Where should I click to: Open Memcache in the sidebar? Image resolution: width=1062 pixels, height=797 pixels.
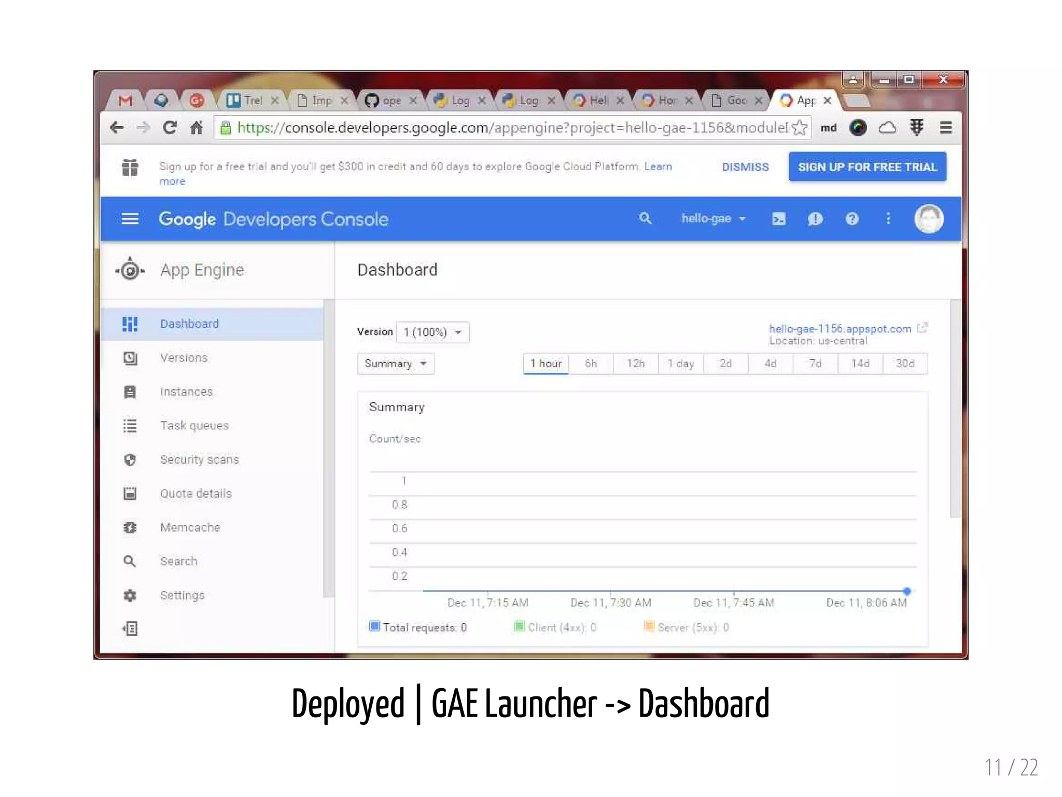tap(212, 527)
